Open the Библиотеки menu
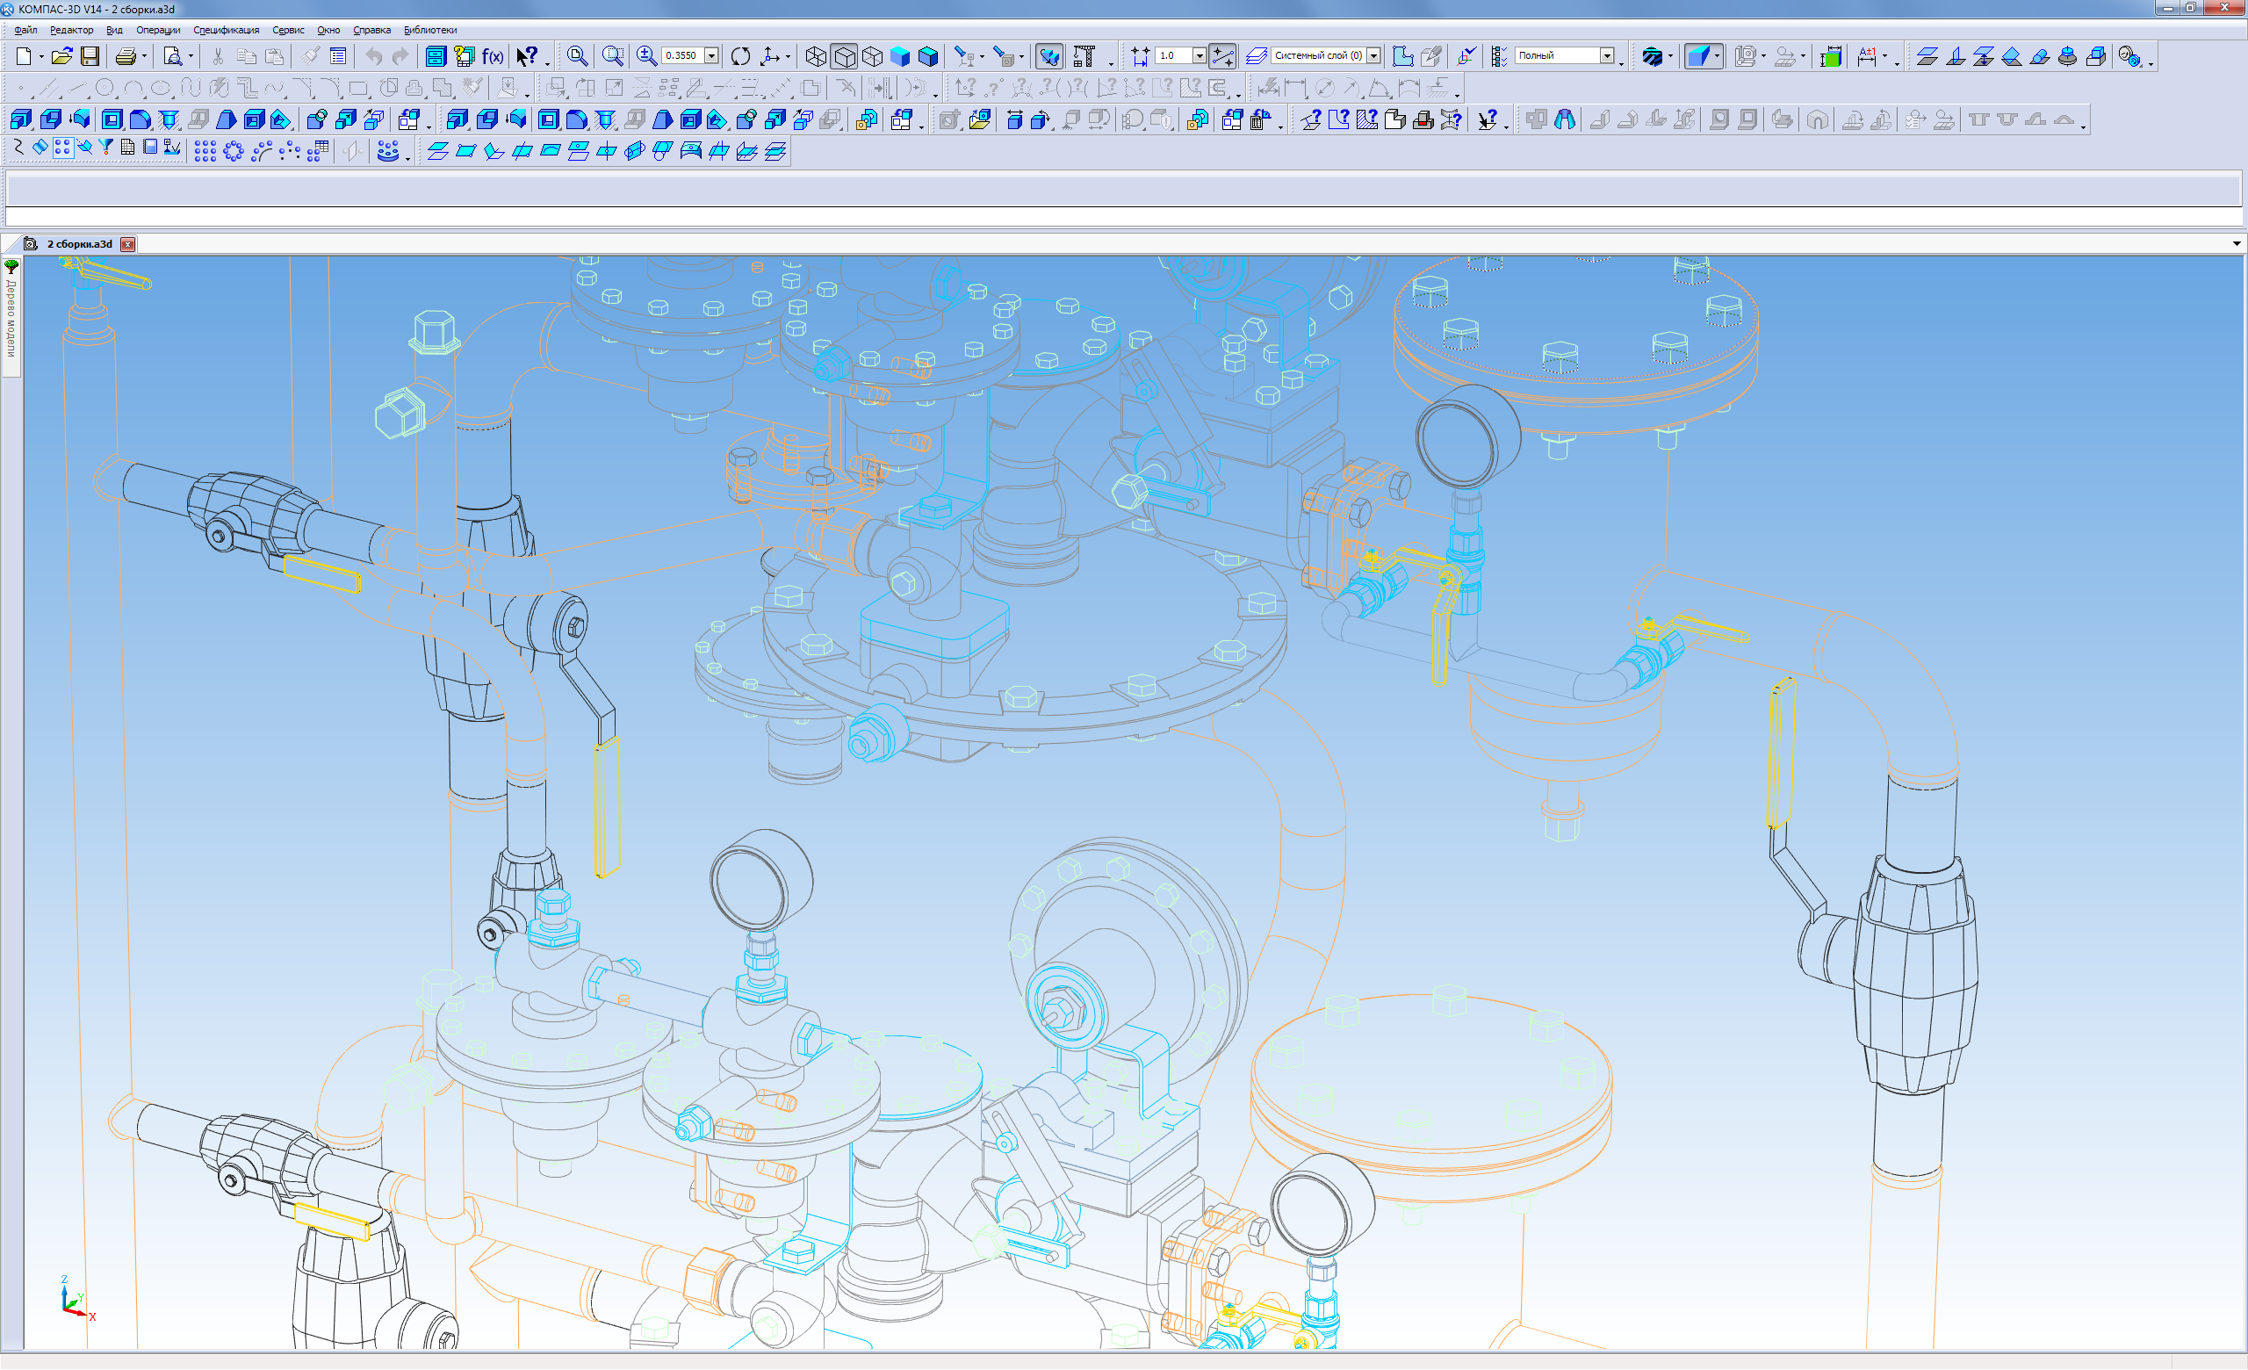The width and height of the screenshot is (2248, 1370). 429,30
